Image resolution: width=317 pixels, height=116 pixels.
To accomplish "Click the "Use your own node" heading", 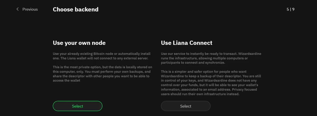I will point(79,43).
